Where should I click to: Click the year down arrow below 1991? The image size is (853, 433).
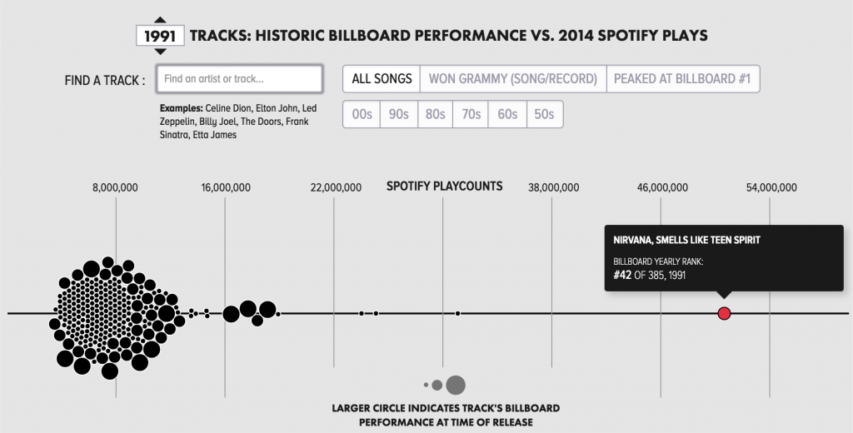tap(161, 52)
